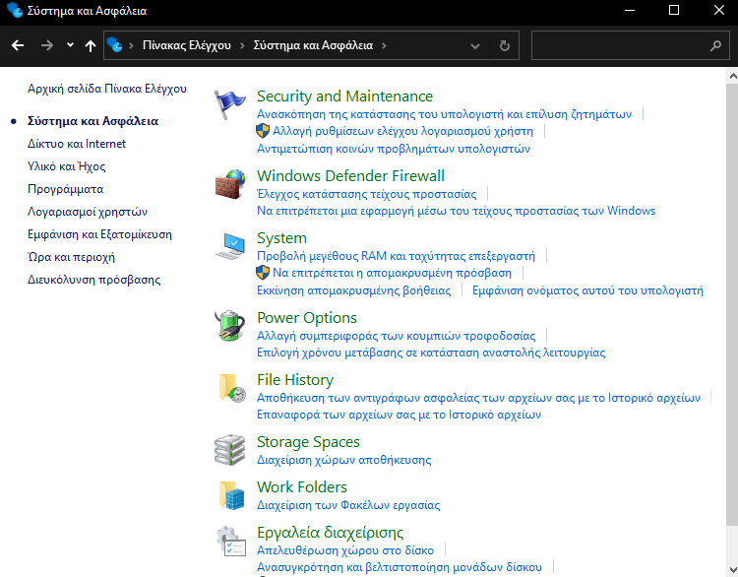Open the recent locations dropdown arrow

[70, 45]
